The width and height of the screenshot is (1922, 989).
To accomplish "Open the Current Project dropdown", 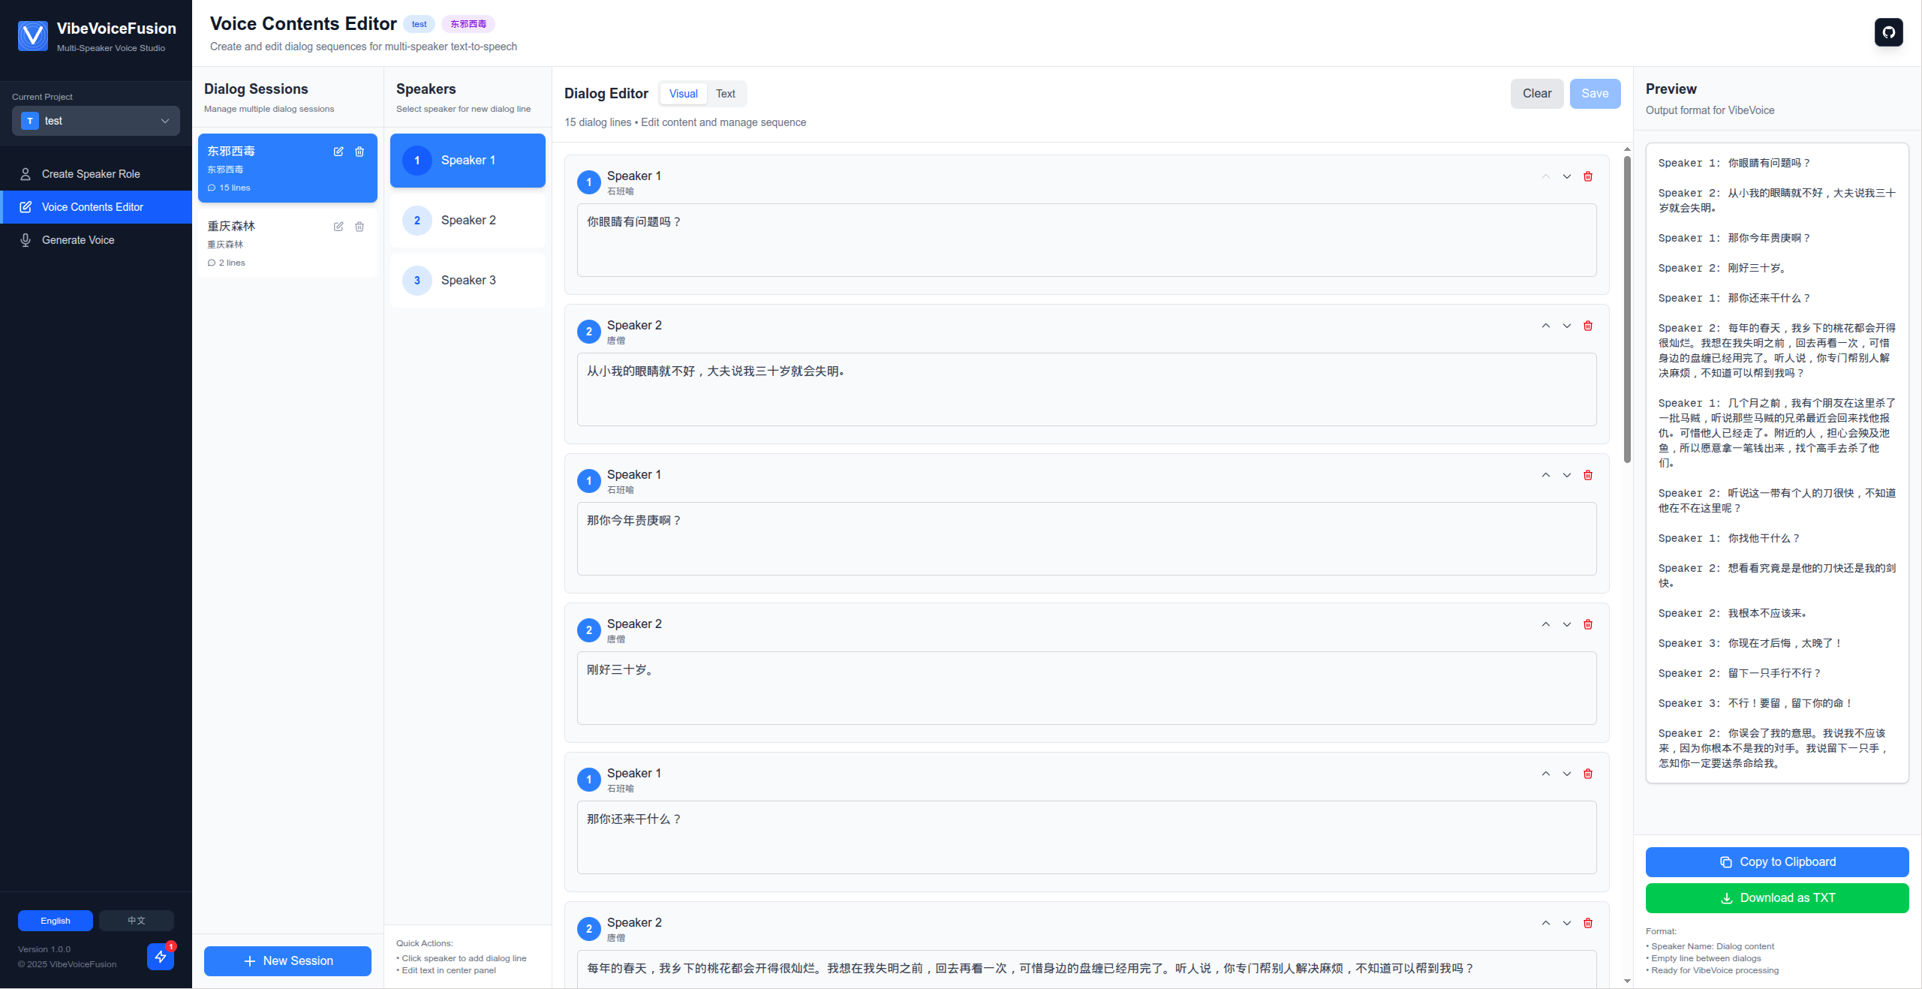I will pyautogui.click(x=96, y=121).
